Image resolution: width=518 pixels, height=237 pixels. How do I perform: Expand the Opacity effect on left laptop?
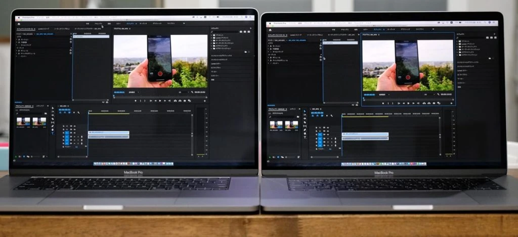[x=17, y=42]
